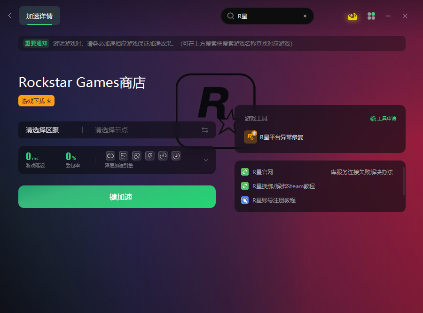Open R星换绑/解绑Steam教程 link
The image size is (423, 313).
click(x=283, y=186)
